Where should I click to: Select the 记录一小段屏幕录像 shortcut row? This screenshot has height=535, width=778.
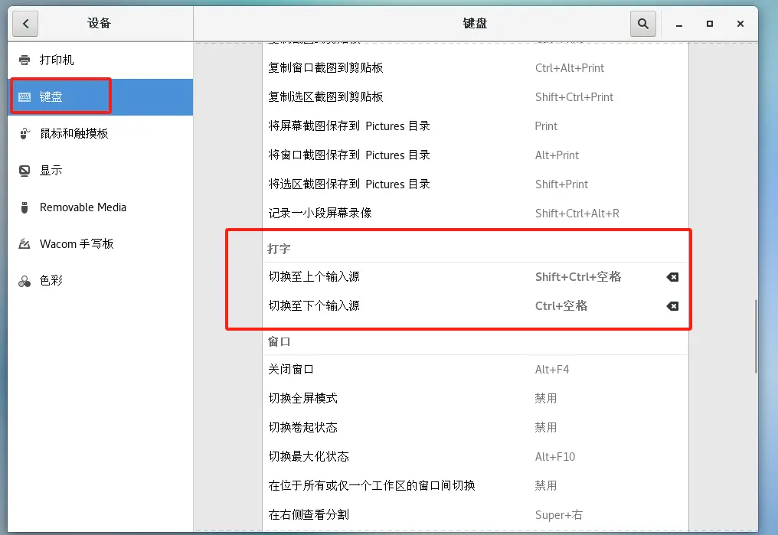pos(476,214)
